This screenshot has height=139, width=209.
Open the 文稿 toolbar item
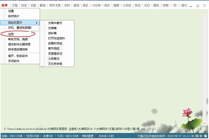pyautogui.click(x=15, y=6)
